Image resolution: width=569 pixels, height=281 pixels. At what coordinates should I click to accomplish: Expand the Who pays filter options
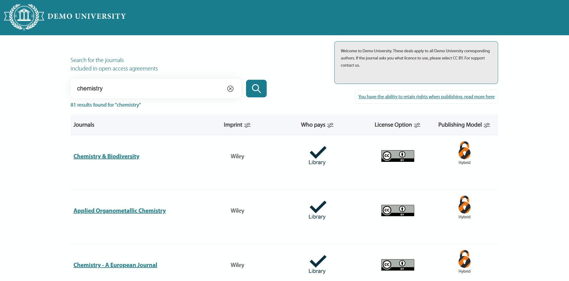coord(330,125)
